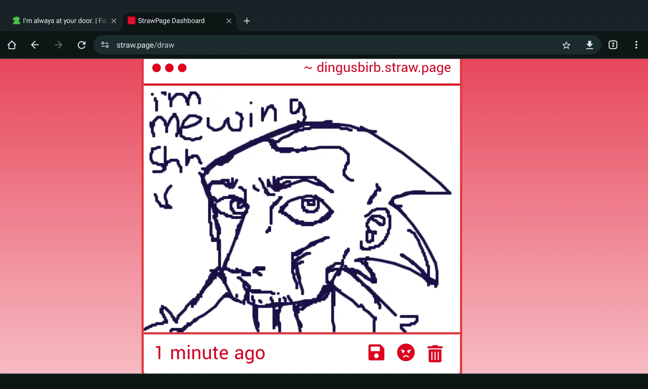Download the current page

590,45
